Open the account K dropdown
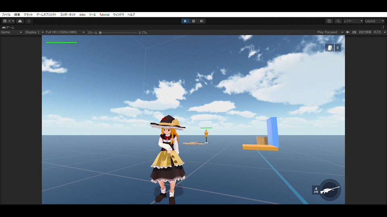387x217 pixels. coord(8,21)
